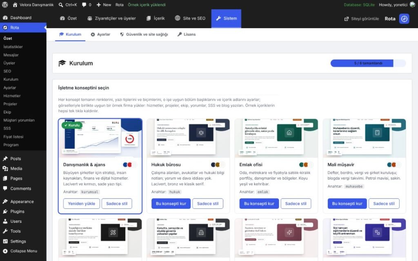Click the Siteyi görüntüle link
Screen dimensions: 418x261
[362, 19]
